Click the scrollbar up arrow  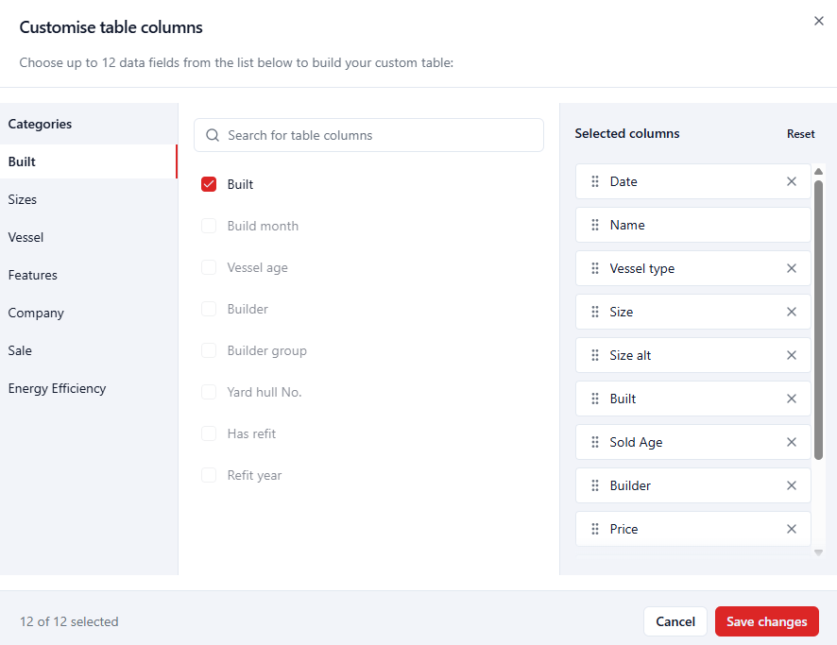tap(818, 171)
